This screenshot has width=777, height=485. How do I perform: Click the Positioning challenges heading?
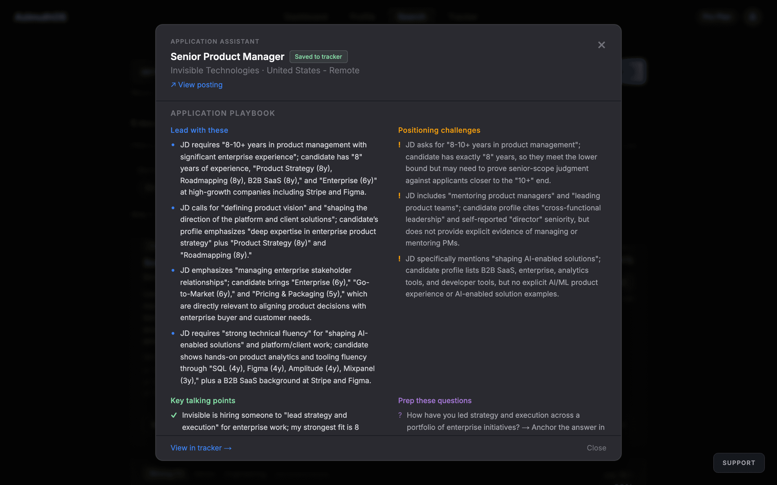coord(439,130)
